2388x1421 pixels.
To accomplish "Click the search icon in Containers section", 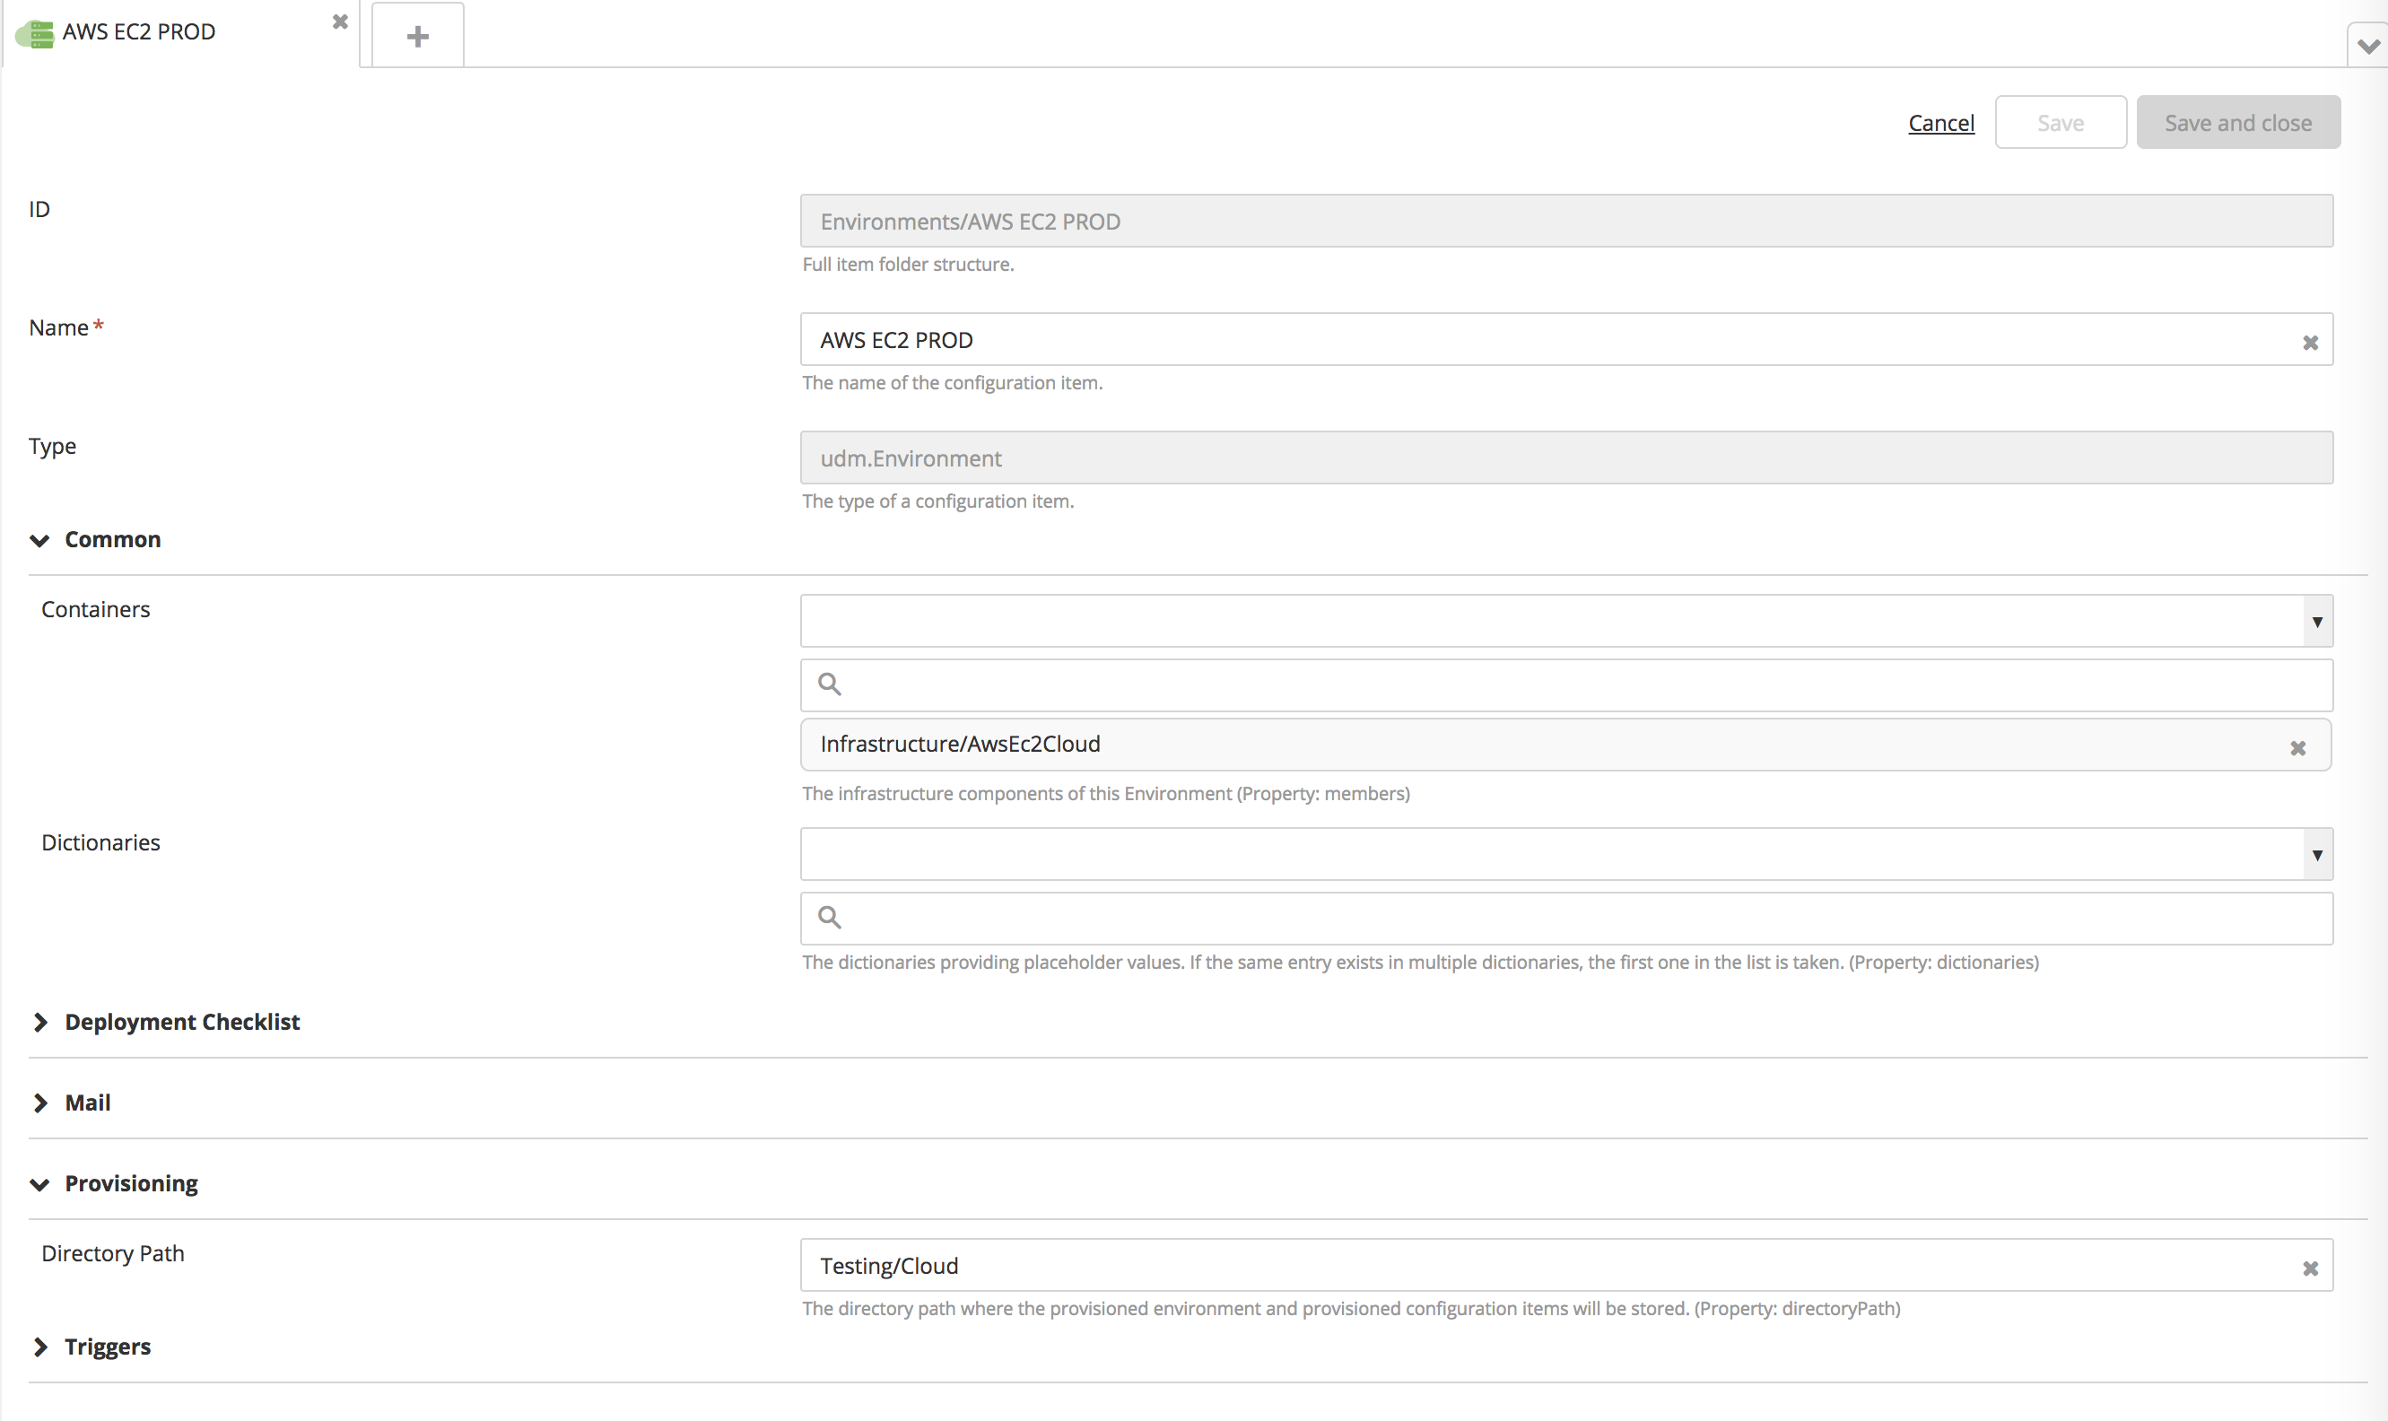I will pos(829,684).
